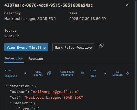137x110 pixels.
Task: Click the AI Explain text link
Action: click(x=118, y=73)
